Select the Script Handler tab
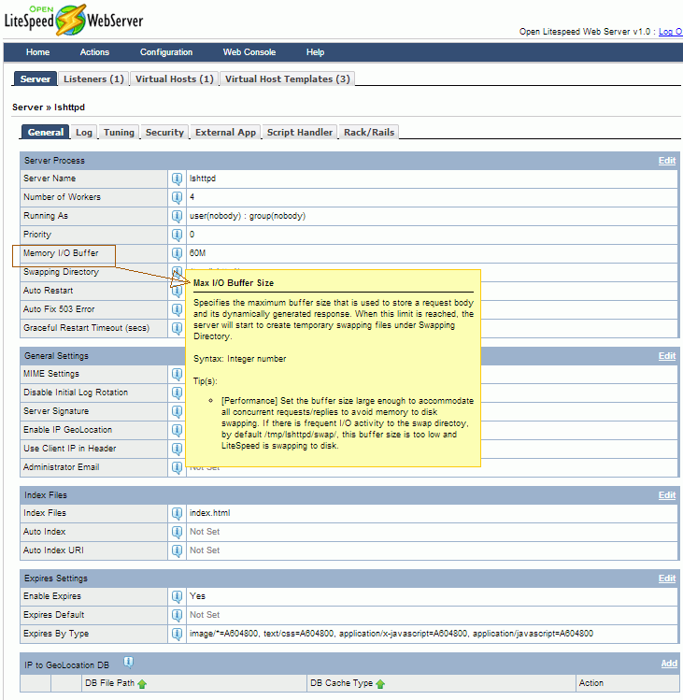The height and width of the screenshot is (700, 683). (x=299, y=133)
